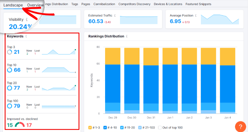
Task: Click the Top 3 donut chart icon
Action: coord(10,52)
